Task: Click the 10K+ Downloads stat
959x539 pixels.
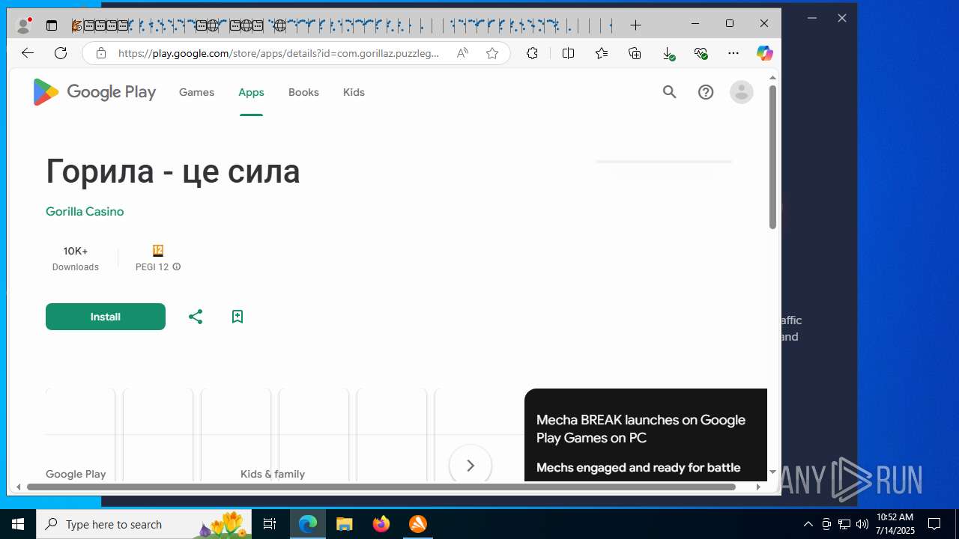Action: (x=76, y=258)
